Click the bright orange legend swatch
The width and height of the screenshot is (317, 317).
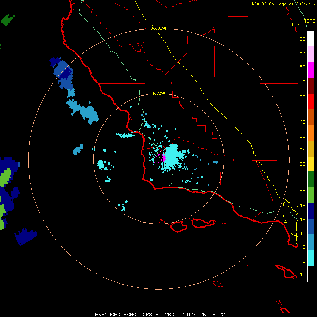point(311,133)
